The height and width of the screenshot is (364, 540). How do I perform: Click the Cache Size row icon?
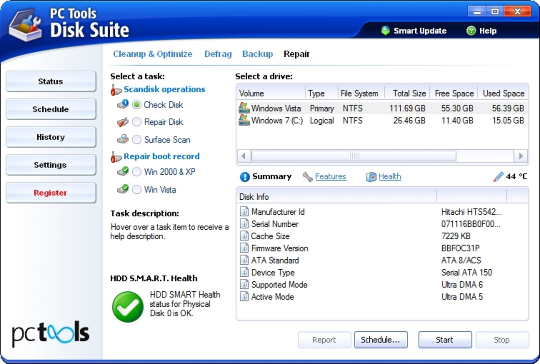pyautogui.click(x=244, y=236)
